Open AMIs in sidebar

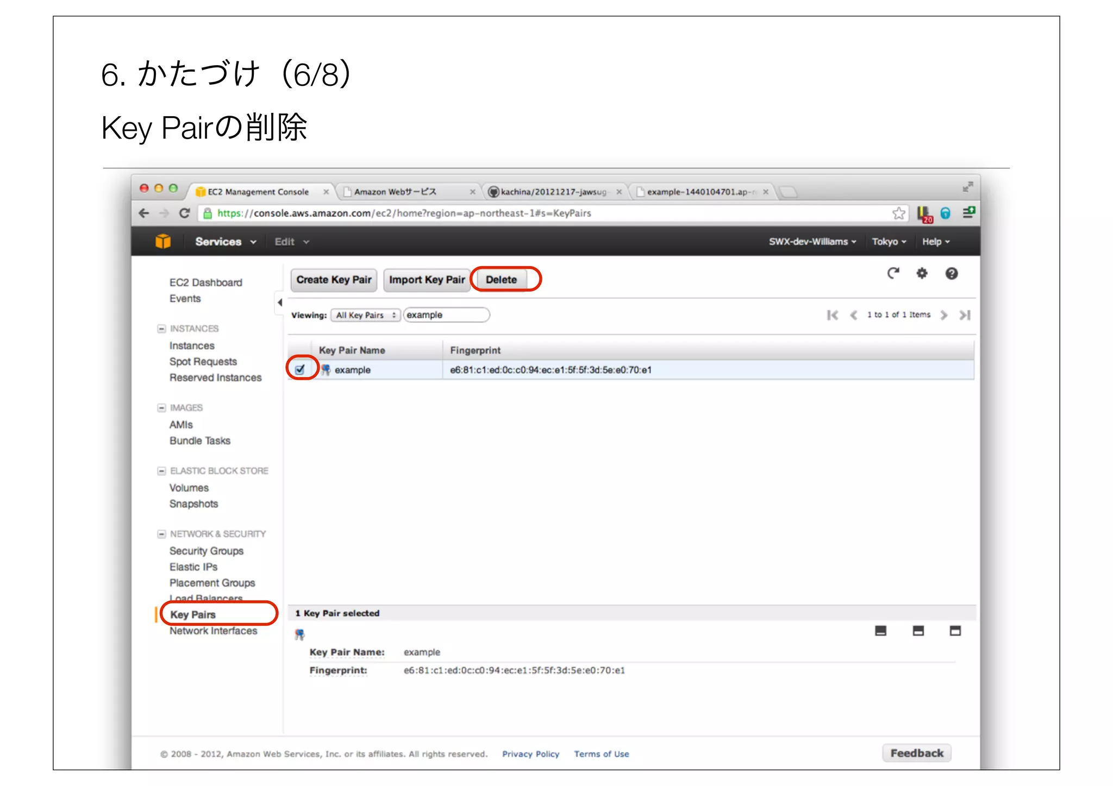tap(181, 425)
